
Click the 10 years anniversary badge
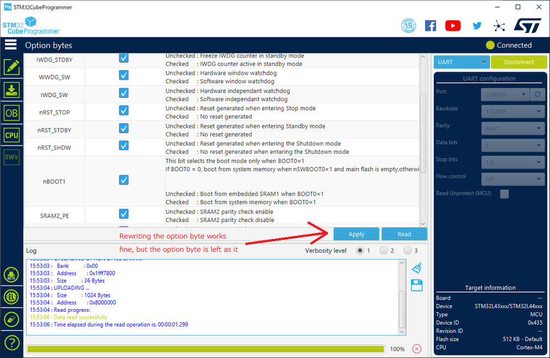click(409, 26)
